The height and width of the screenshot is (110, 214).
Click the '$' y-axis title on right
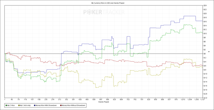pyautogui.click(x=209, y=52)
